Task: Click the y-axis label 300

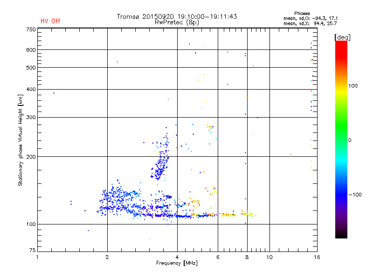Action: (x=31, y=117)
